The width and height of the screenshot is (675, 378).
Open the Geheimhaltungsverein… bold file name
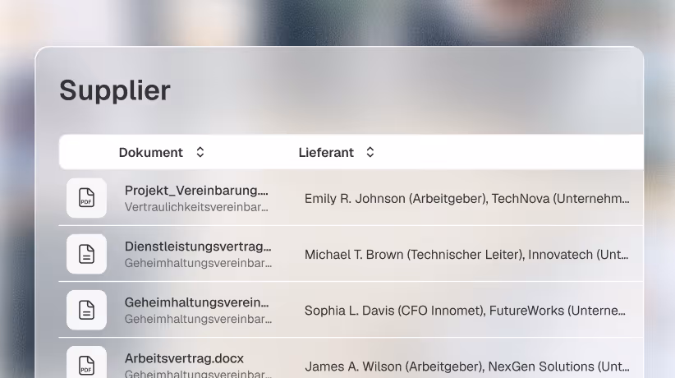[197, 302]
